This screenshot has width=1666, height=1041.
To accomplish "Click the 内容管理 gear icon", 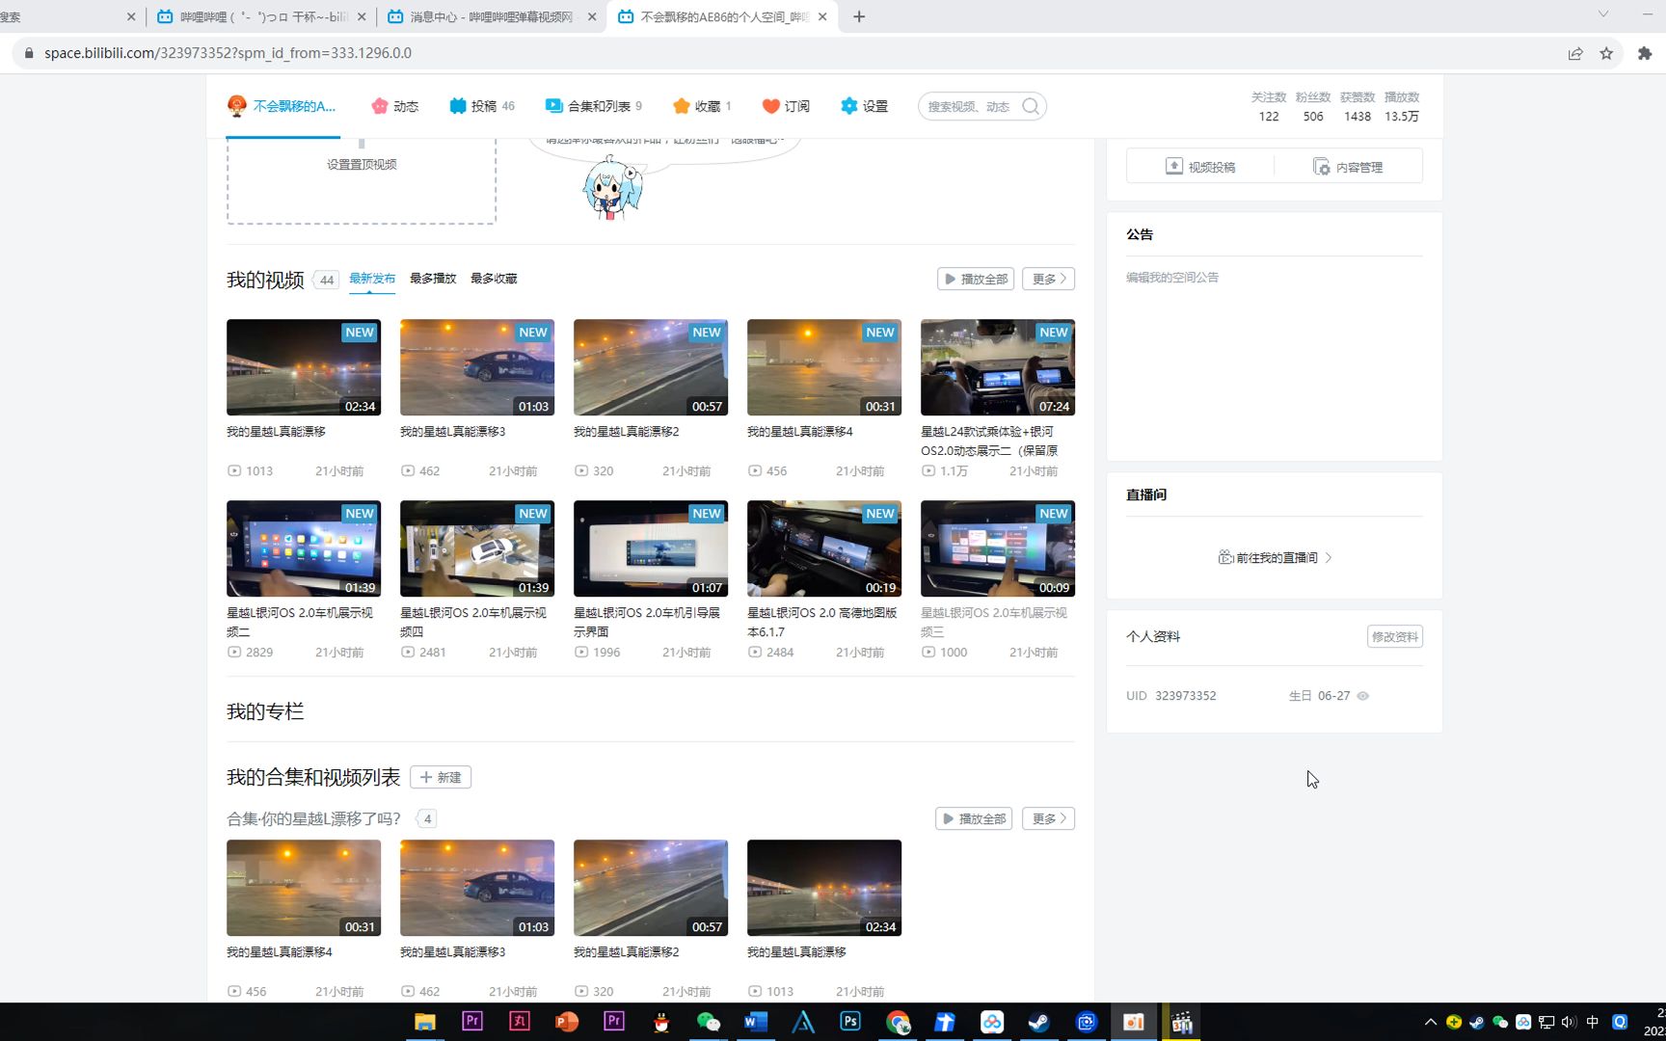I will click(x=1321, y=167).
